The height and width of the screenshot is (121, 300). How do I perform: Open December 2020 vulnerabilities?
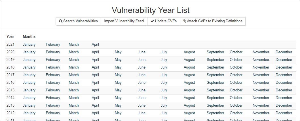[x=284, y=52]
